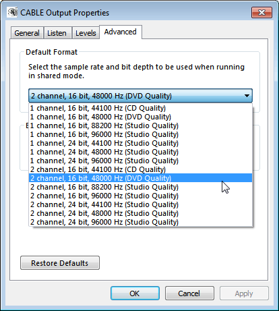Pick 1 channel, 24 bit, 48000 Hz format
This screenshot has height=311, width=279.
coord(141,152)
